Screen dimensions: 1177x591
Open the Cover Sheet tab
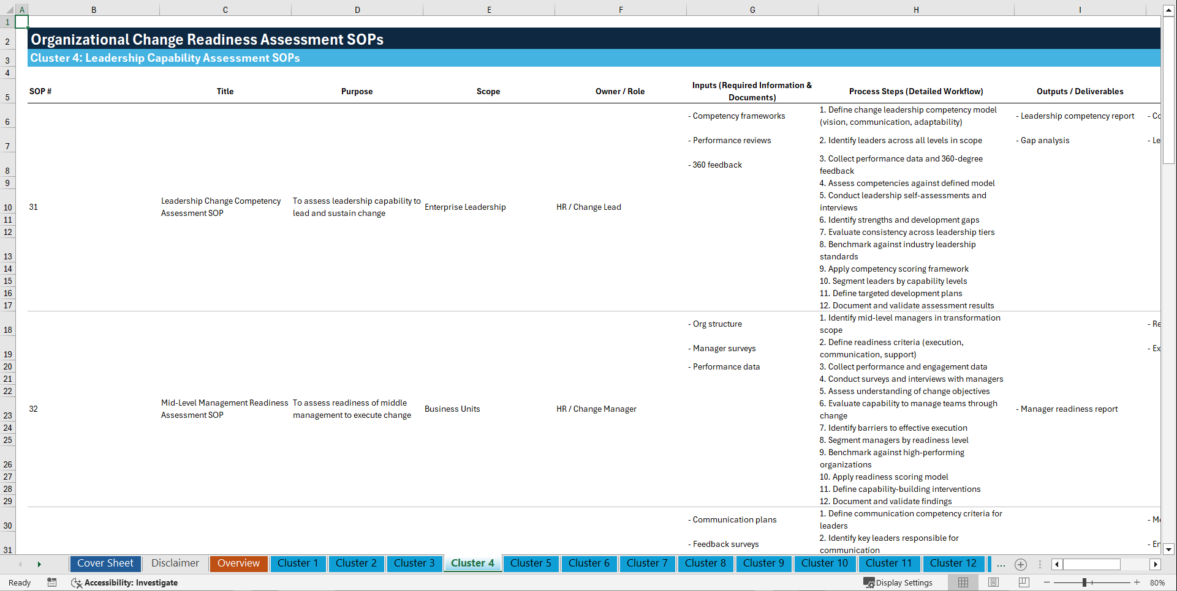tap(105, 563)
